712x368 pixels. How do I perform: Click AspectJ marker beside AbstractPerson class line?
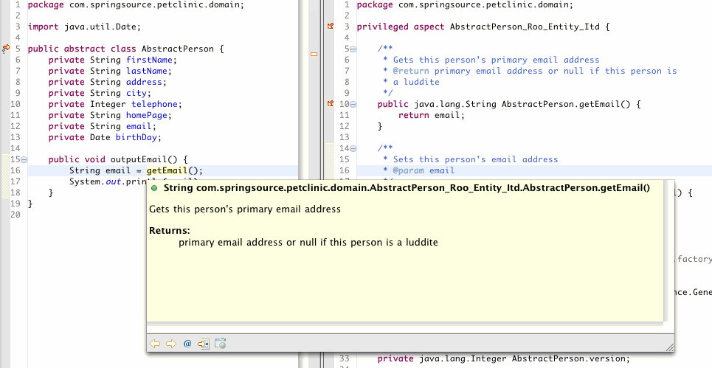coord(5,49)
